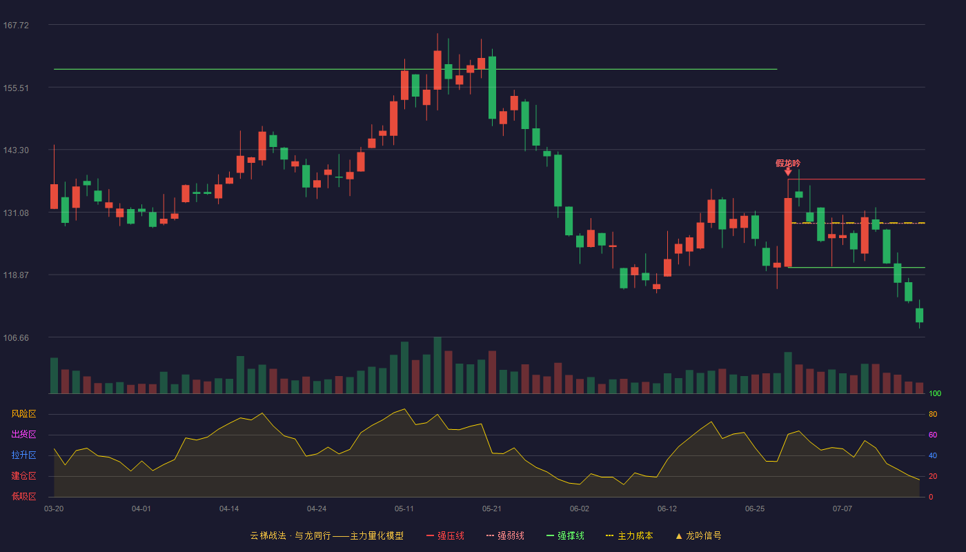Select the 04-14 date label
This screenshot has width=966, height=552.
point(229,509)
